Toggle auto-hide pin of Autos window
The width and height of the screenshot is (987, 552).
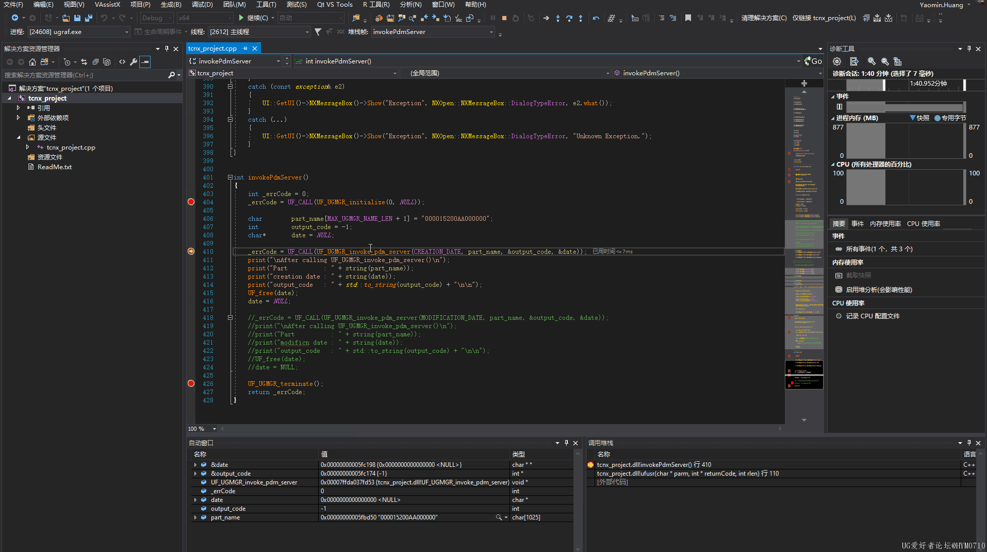tap(566, 443)
